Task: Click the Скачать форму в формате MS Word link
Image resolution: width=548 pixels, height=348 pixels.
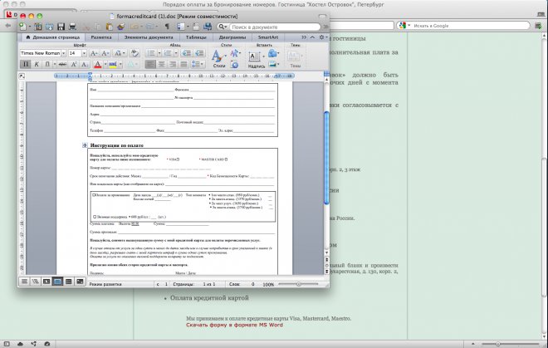Action: click(x=234, y=325)
